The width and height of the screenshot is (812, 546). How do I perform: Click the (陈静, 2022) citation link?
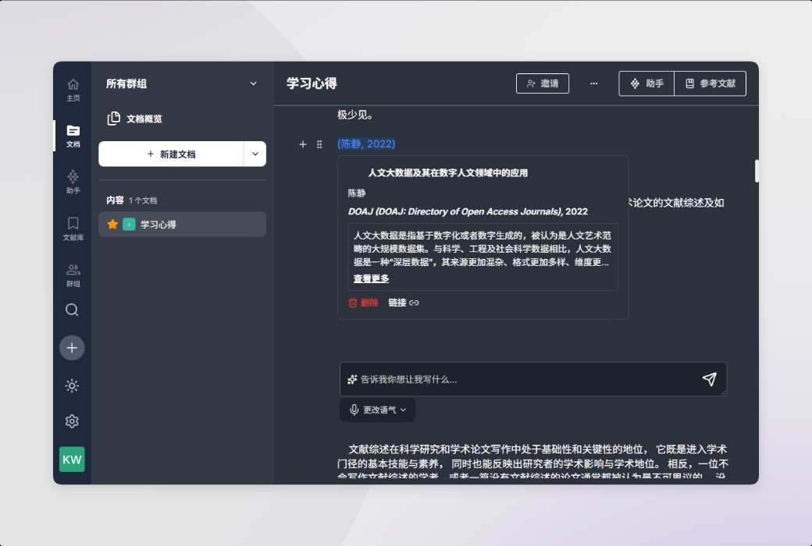click(x=366, y=144)
